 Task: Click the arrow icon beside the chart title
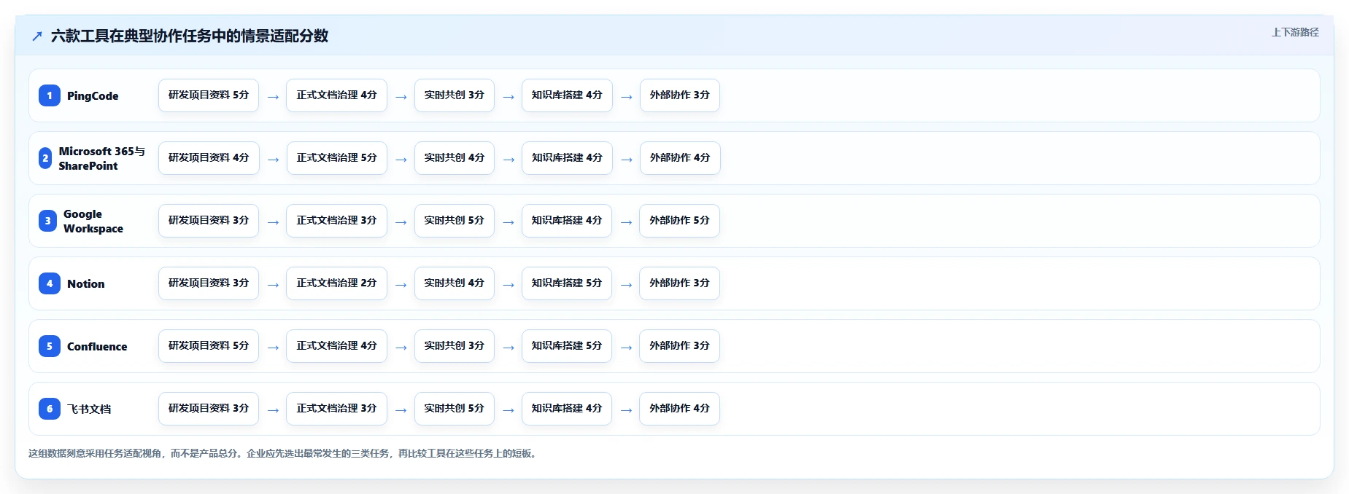point(37,36)
